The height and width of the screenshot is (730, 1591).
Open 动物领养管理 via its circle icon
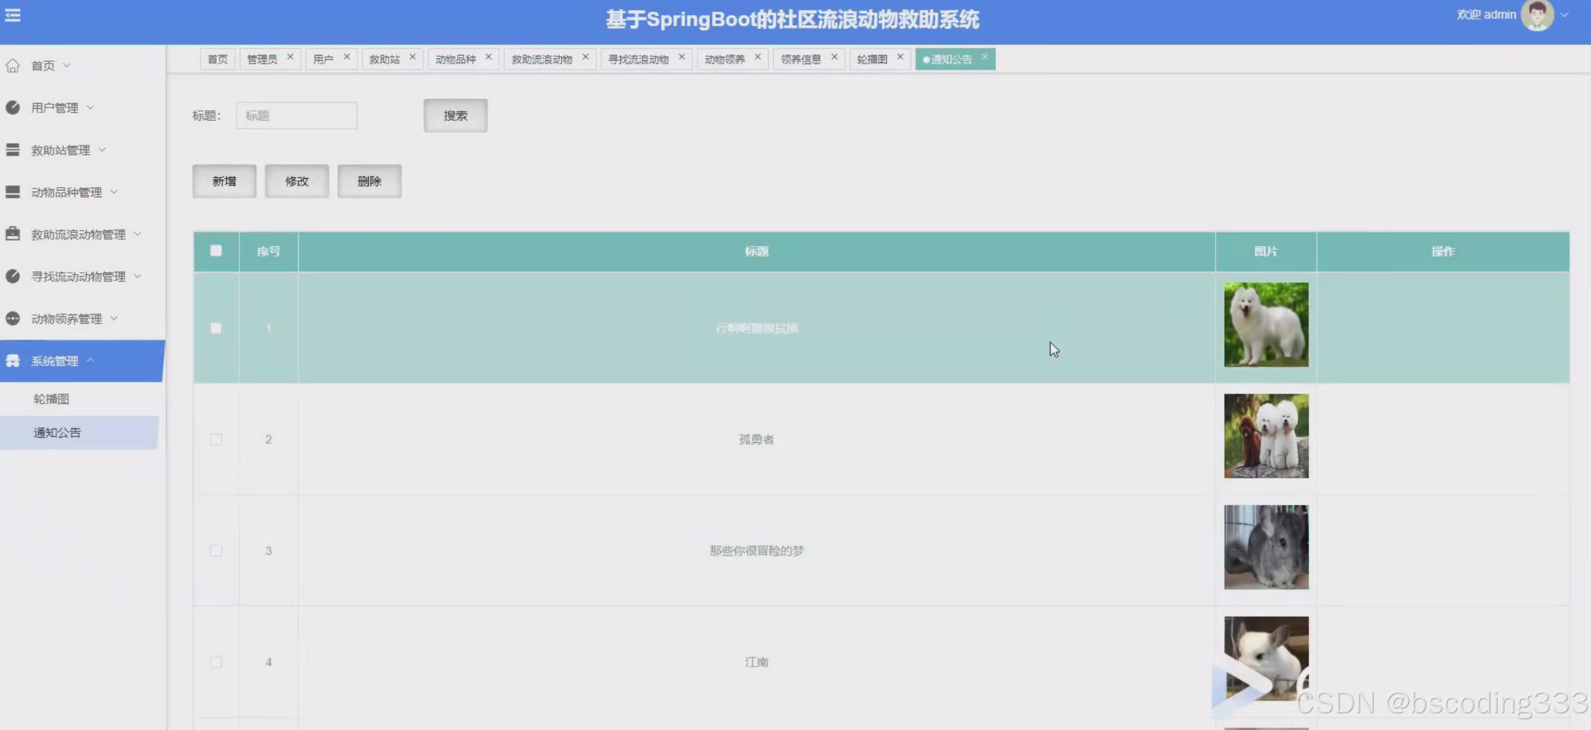coord(13,318)
